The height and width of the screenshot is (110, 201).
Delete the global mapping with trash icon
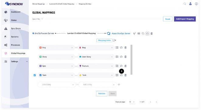click(x=152, y=33)
